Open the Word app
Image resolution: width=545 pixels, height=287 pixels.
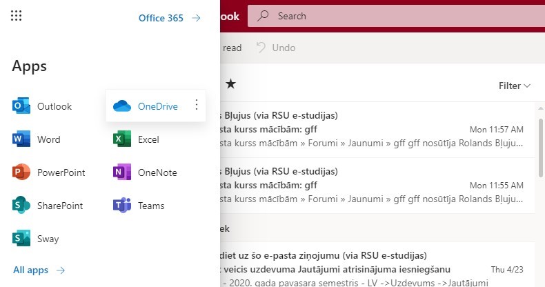[37, 139]
